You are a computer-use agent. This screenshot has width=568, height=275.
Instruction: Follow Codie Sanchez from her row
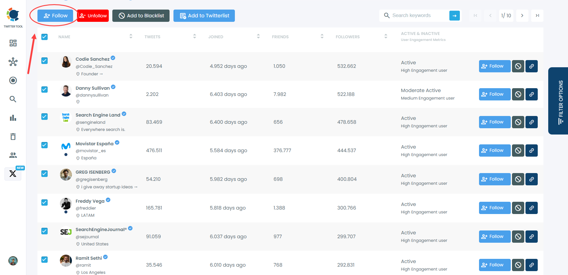pos(495,66)
